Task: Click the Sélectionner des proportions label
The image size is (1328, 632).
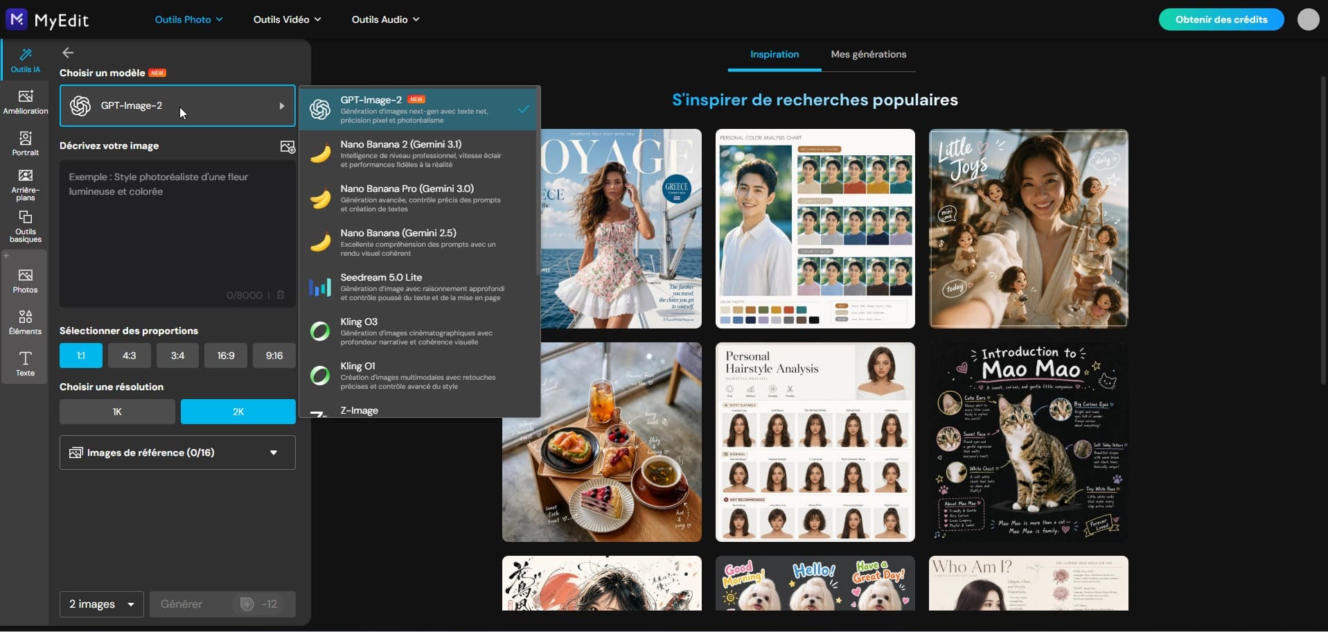Action: (129, 331)
